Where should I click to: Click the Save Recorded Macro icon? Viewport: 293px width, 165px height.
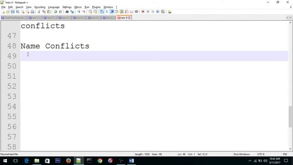pos(163,12)
